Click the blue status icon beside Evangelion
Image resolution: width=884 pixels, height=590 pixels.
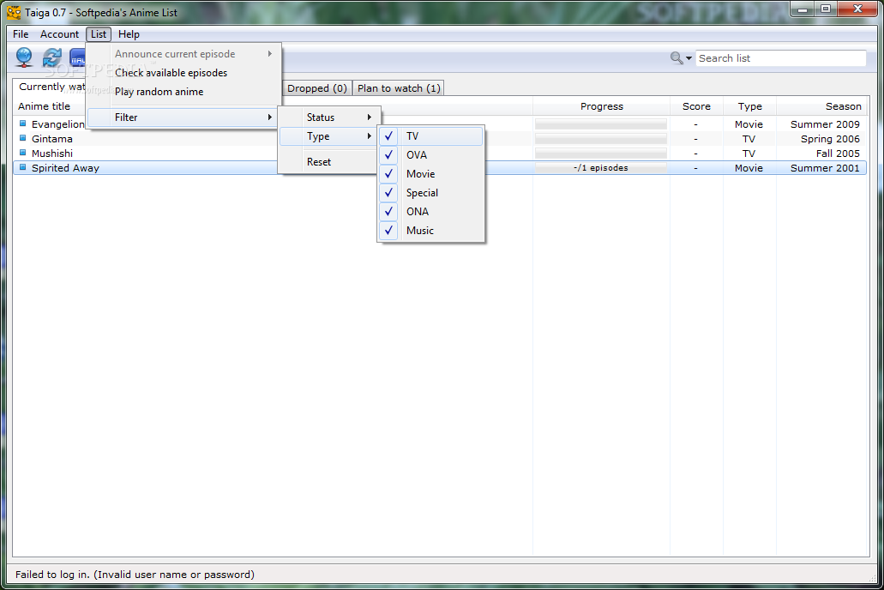[x=22, y=123]
